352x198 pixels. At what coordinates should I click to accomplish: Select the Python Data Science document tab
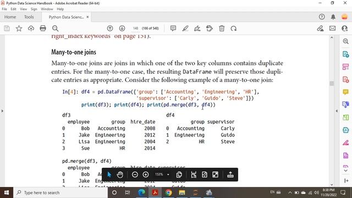click(x=66, y=17)
